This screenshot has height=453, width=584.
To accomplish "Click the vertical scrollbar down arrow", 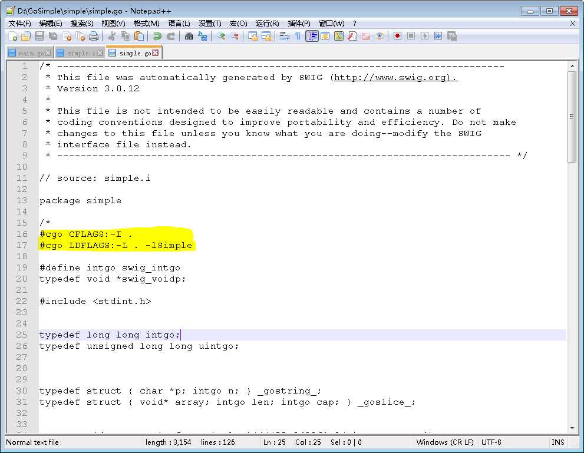I will (x=572, y=428).
